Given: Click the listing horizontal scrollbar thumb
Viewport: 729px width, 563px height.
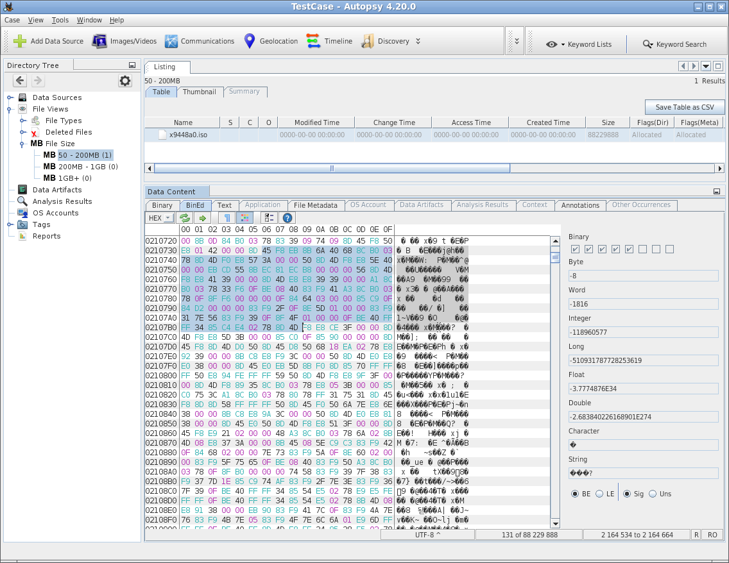Looking at the screenshot, I should [x=332, y=168].
